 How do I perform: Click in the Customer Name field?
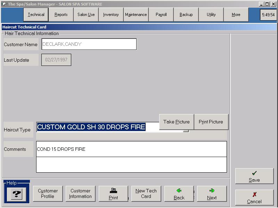[x=89, y=44]
